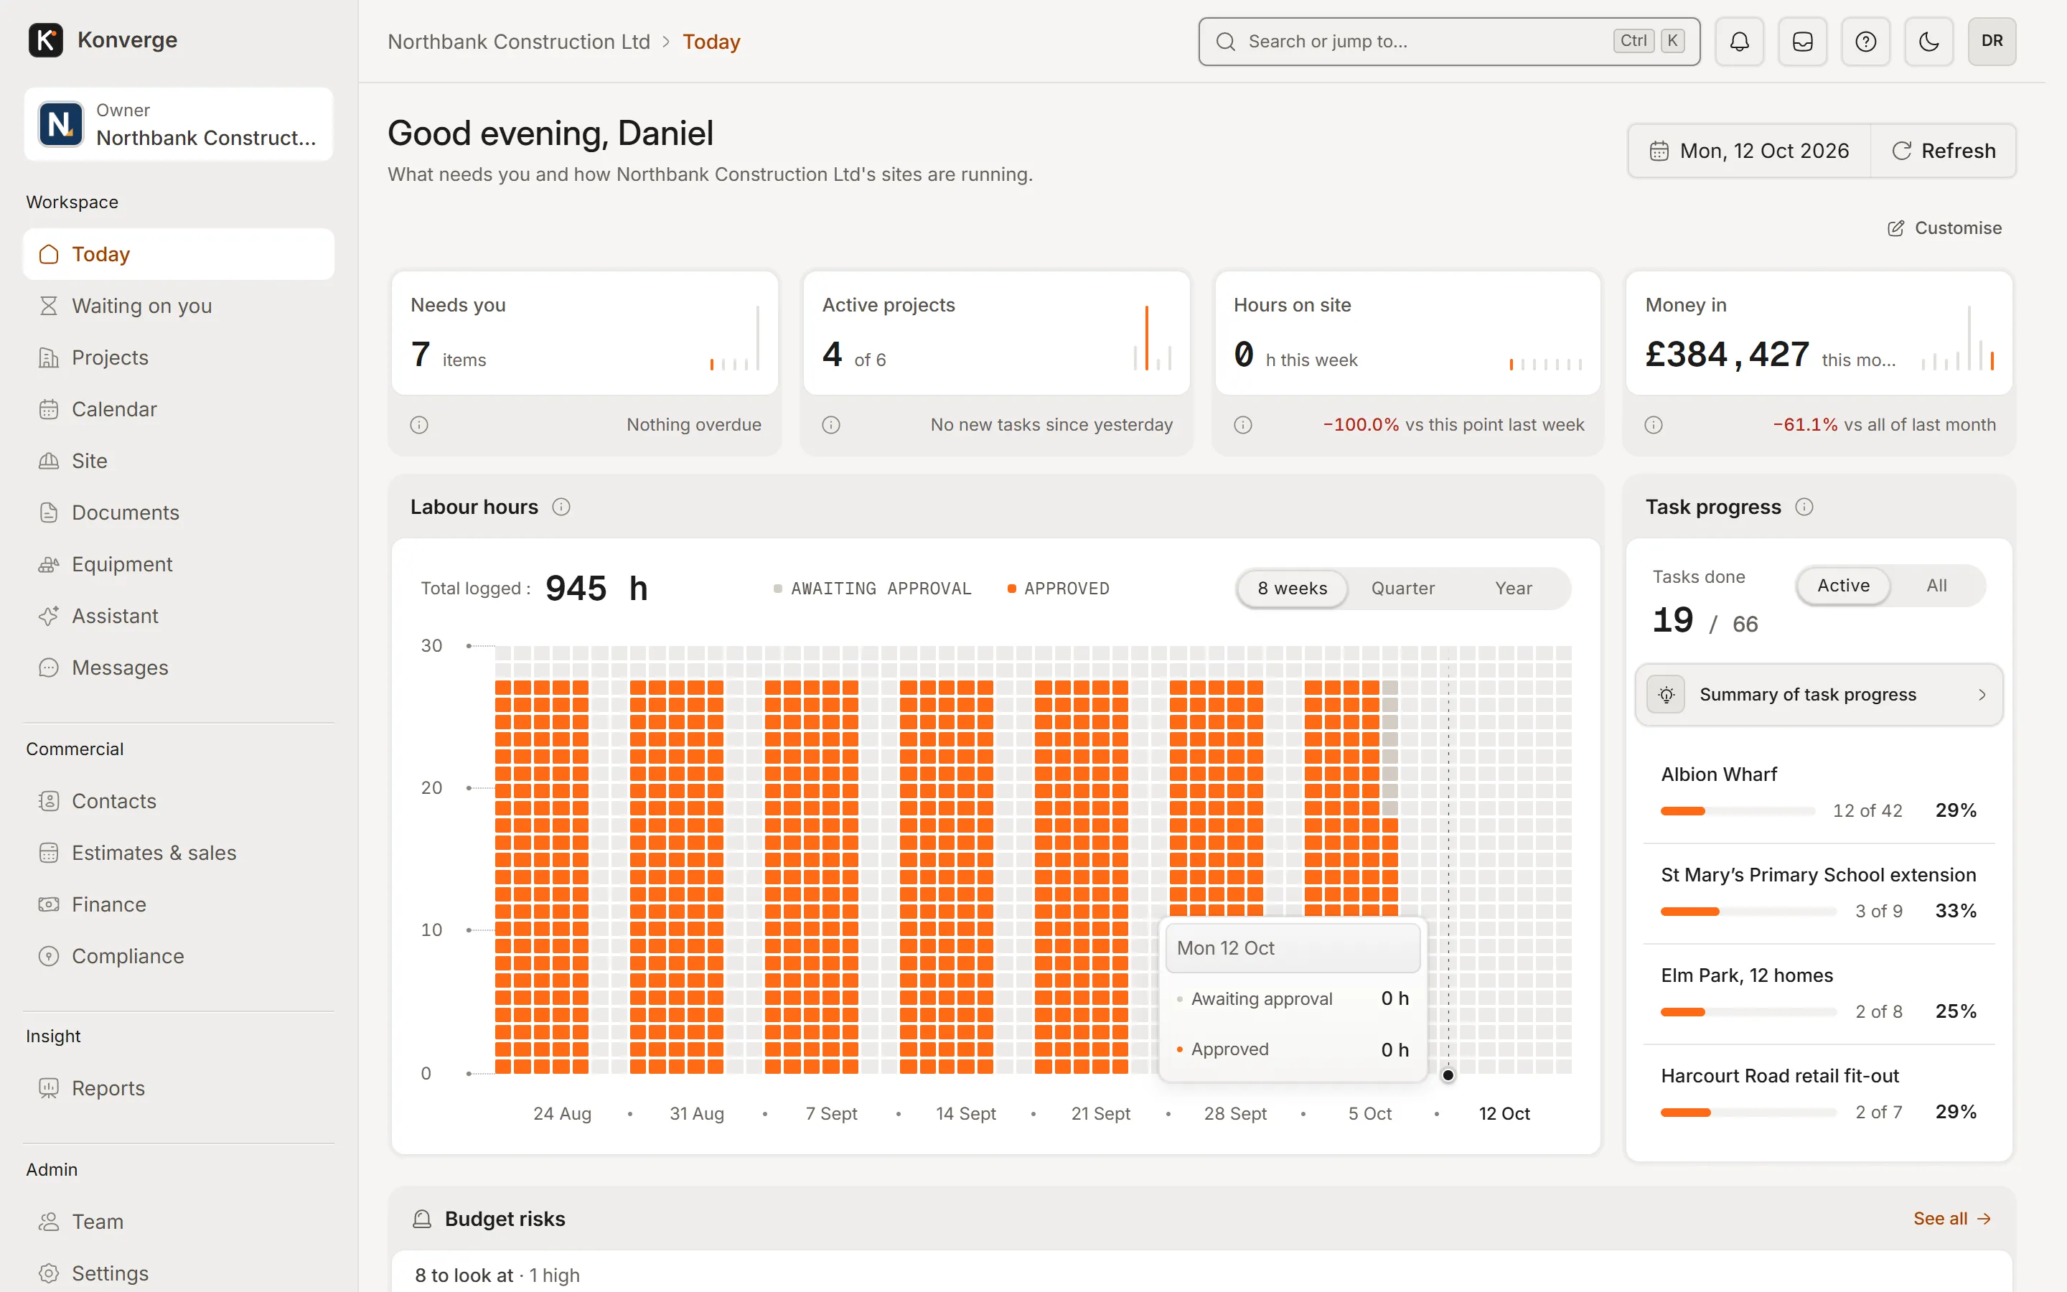Click the Customise button
Viewport: 2067px width, 1292px height.
coord(1944,228)
